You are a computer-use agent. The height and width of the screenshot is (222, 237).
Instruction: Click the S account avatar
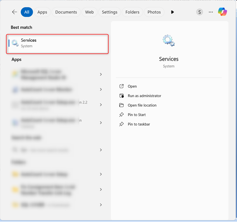tap(199, 12)
